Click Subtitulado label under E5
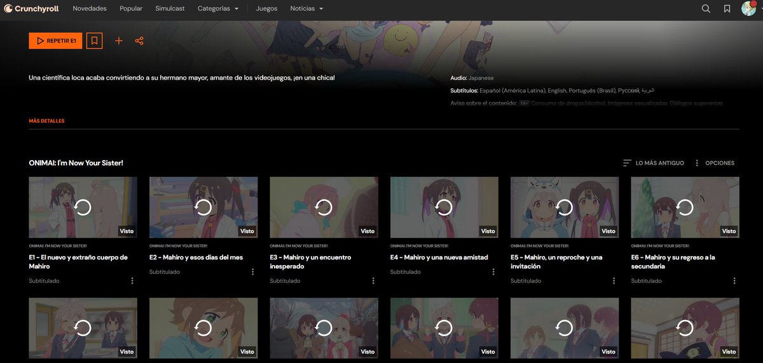The width and height of the screenshot is (763, 363). [526, 280]
